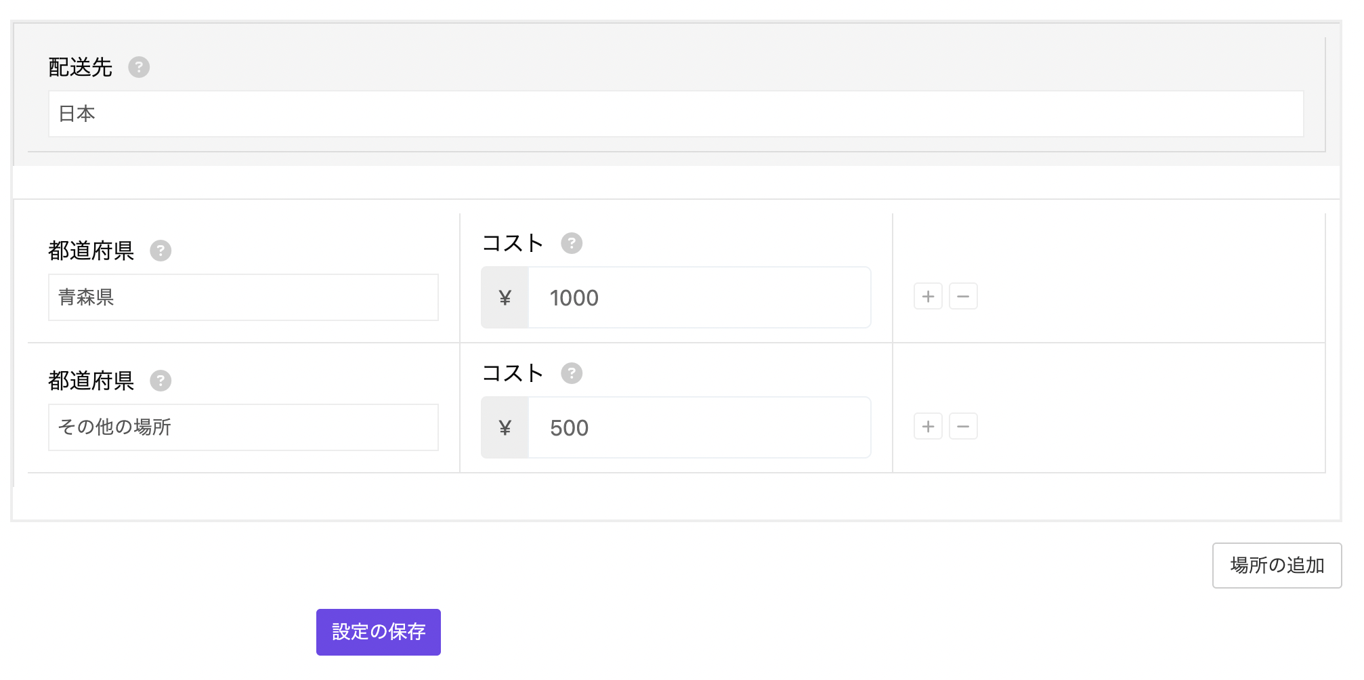Focus the cost field containing 1000
The height and width of the screenshot is (680, 1364).
point(698,298)
